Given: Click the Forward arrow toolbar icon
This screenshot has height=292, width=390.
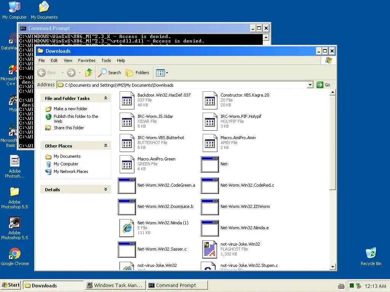Looking at the screenshot, I should (71, 73).
